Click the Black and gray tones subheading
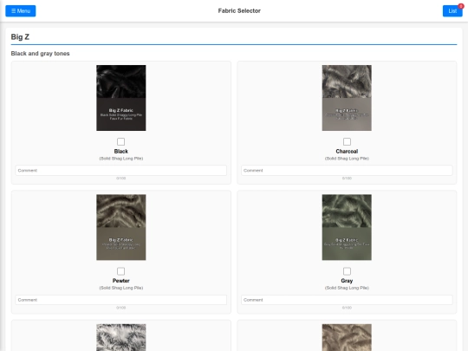468x351 pixels. (40, 54)
